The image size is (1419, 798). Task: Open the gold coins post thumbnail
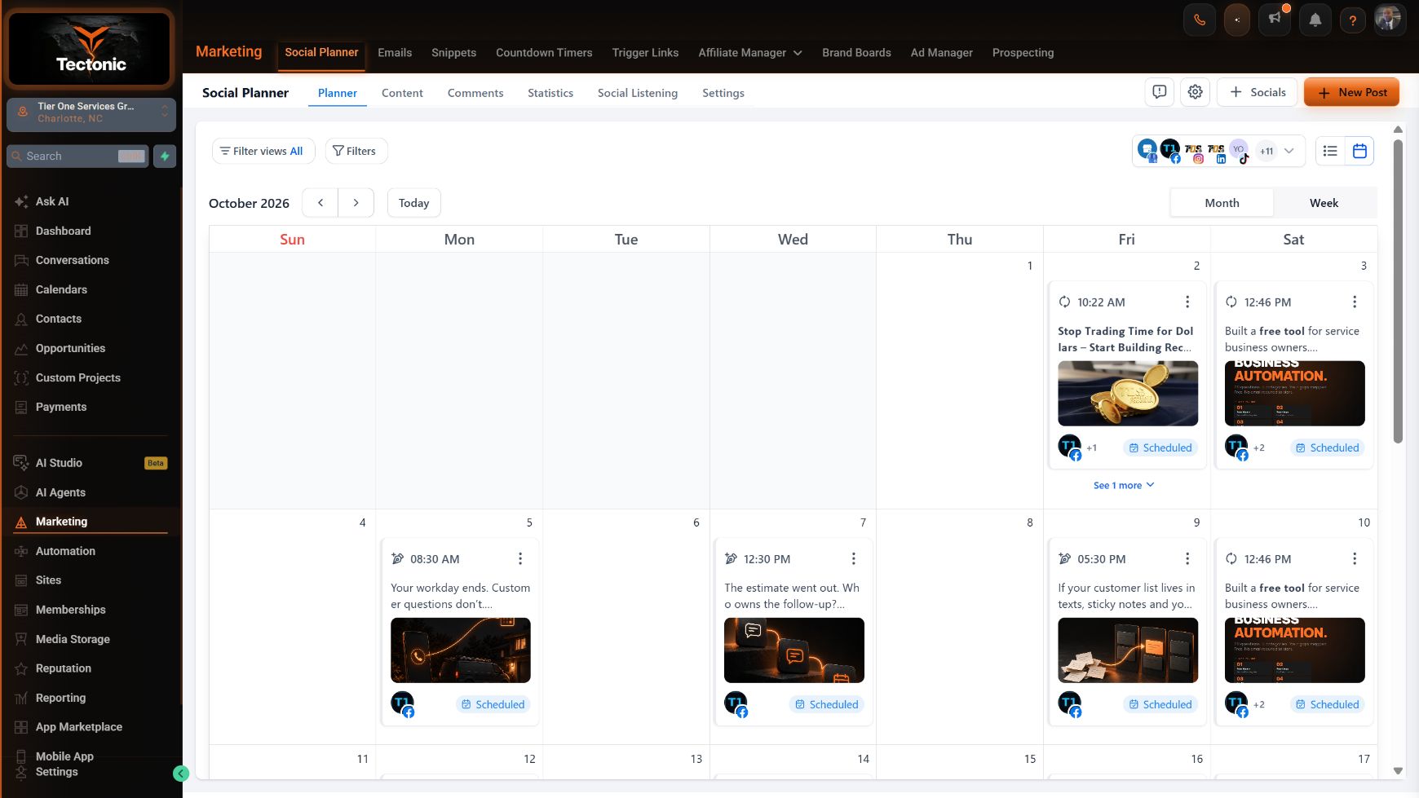click(1128, 394)
